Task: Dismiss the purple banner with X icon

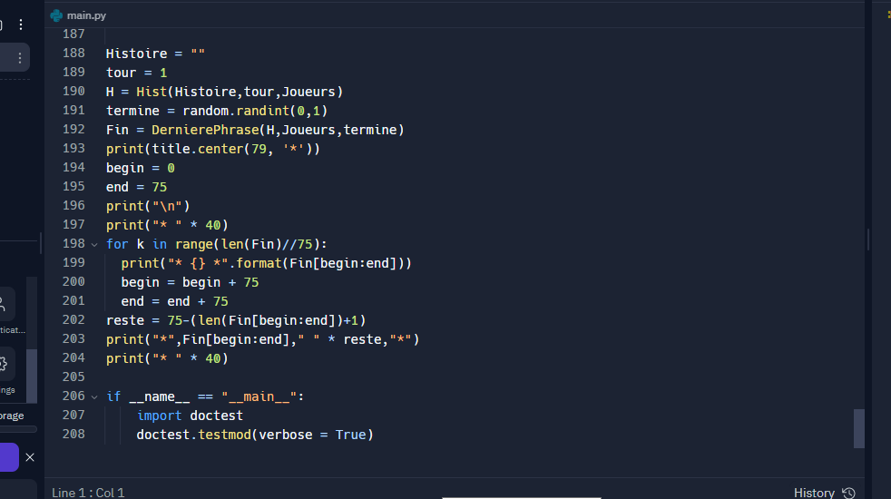Action: click(30, 457)
